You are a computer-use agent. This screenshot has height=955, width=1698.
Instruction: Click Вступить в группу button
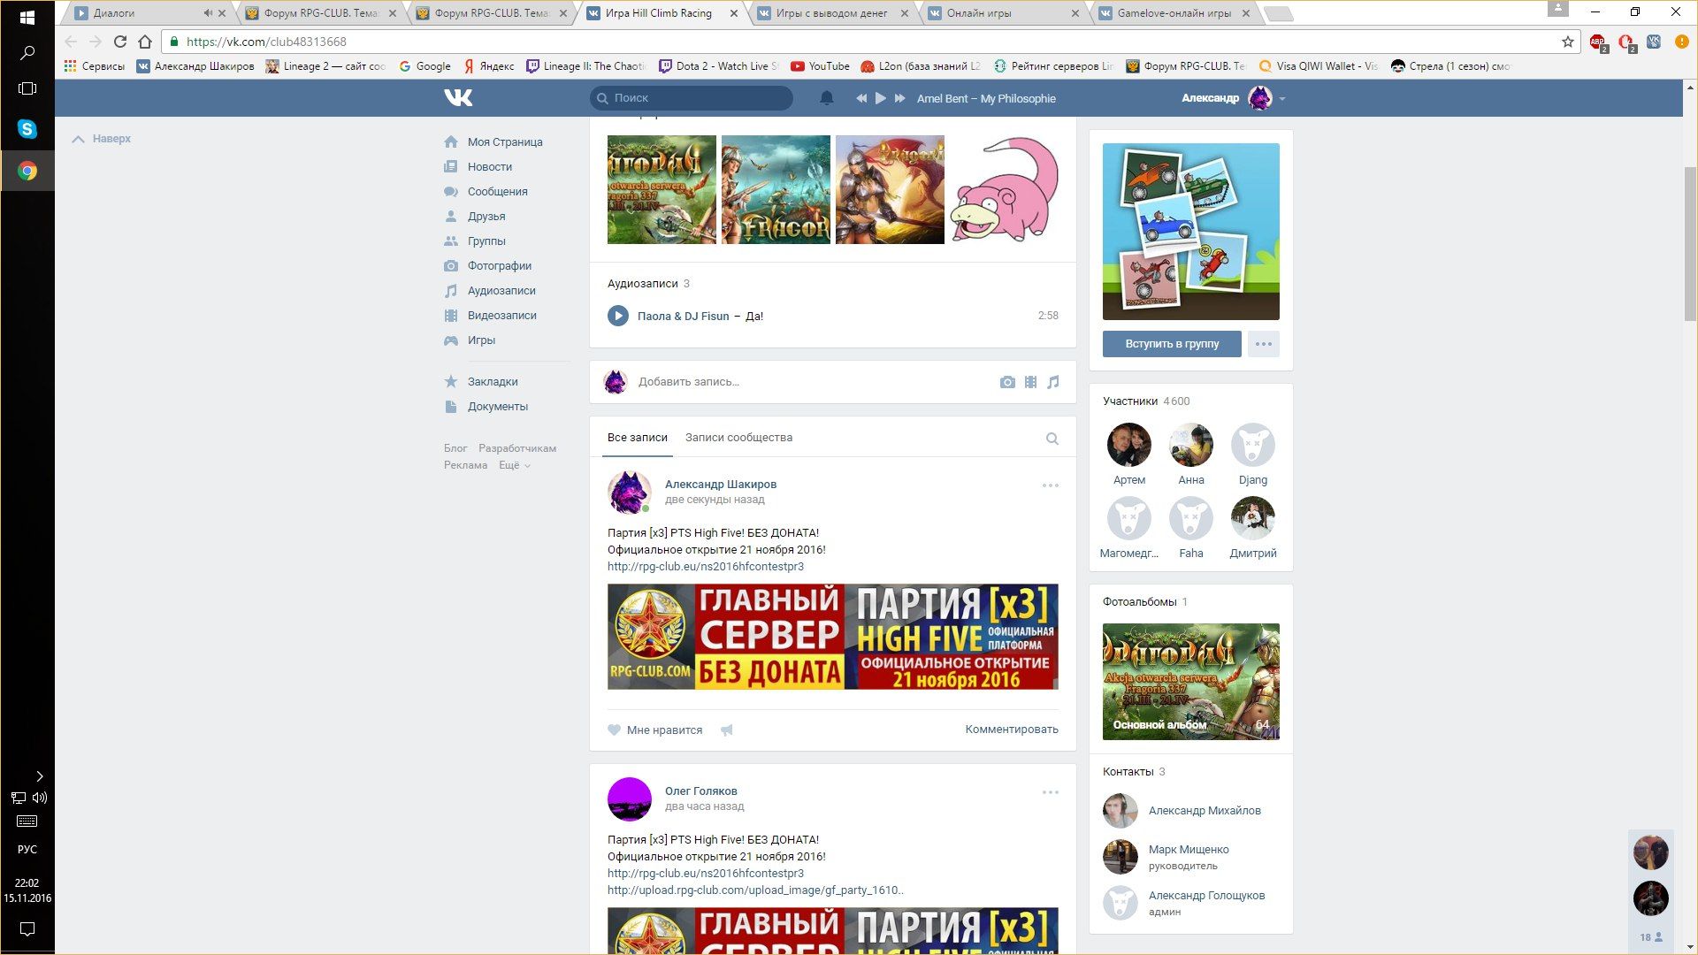(x=1172, y=344)
